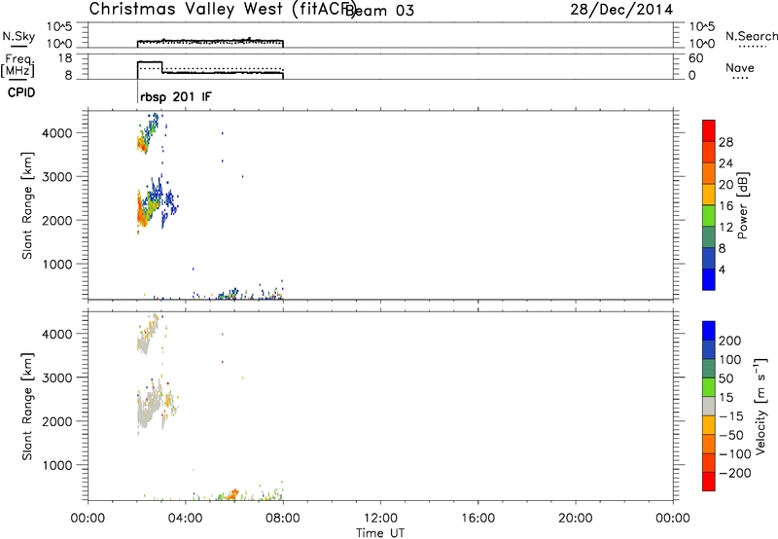Image resolution: width=778 pixels, height=539 pixels.
Task: Select the "08:00" time axis label
Action: pyautogui.click(x=283, y=519)
